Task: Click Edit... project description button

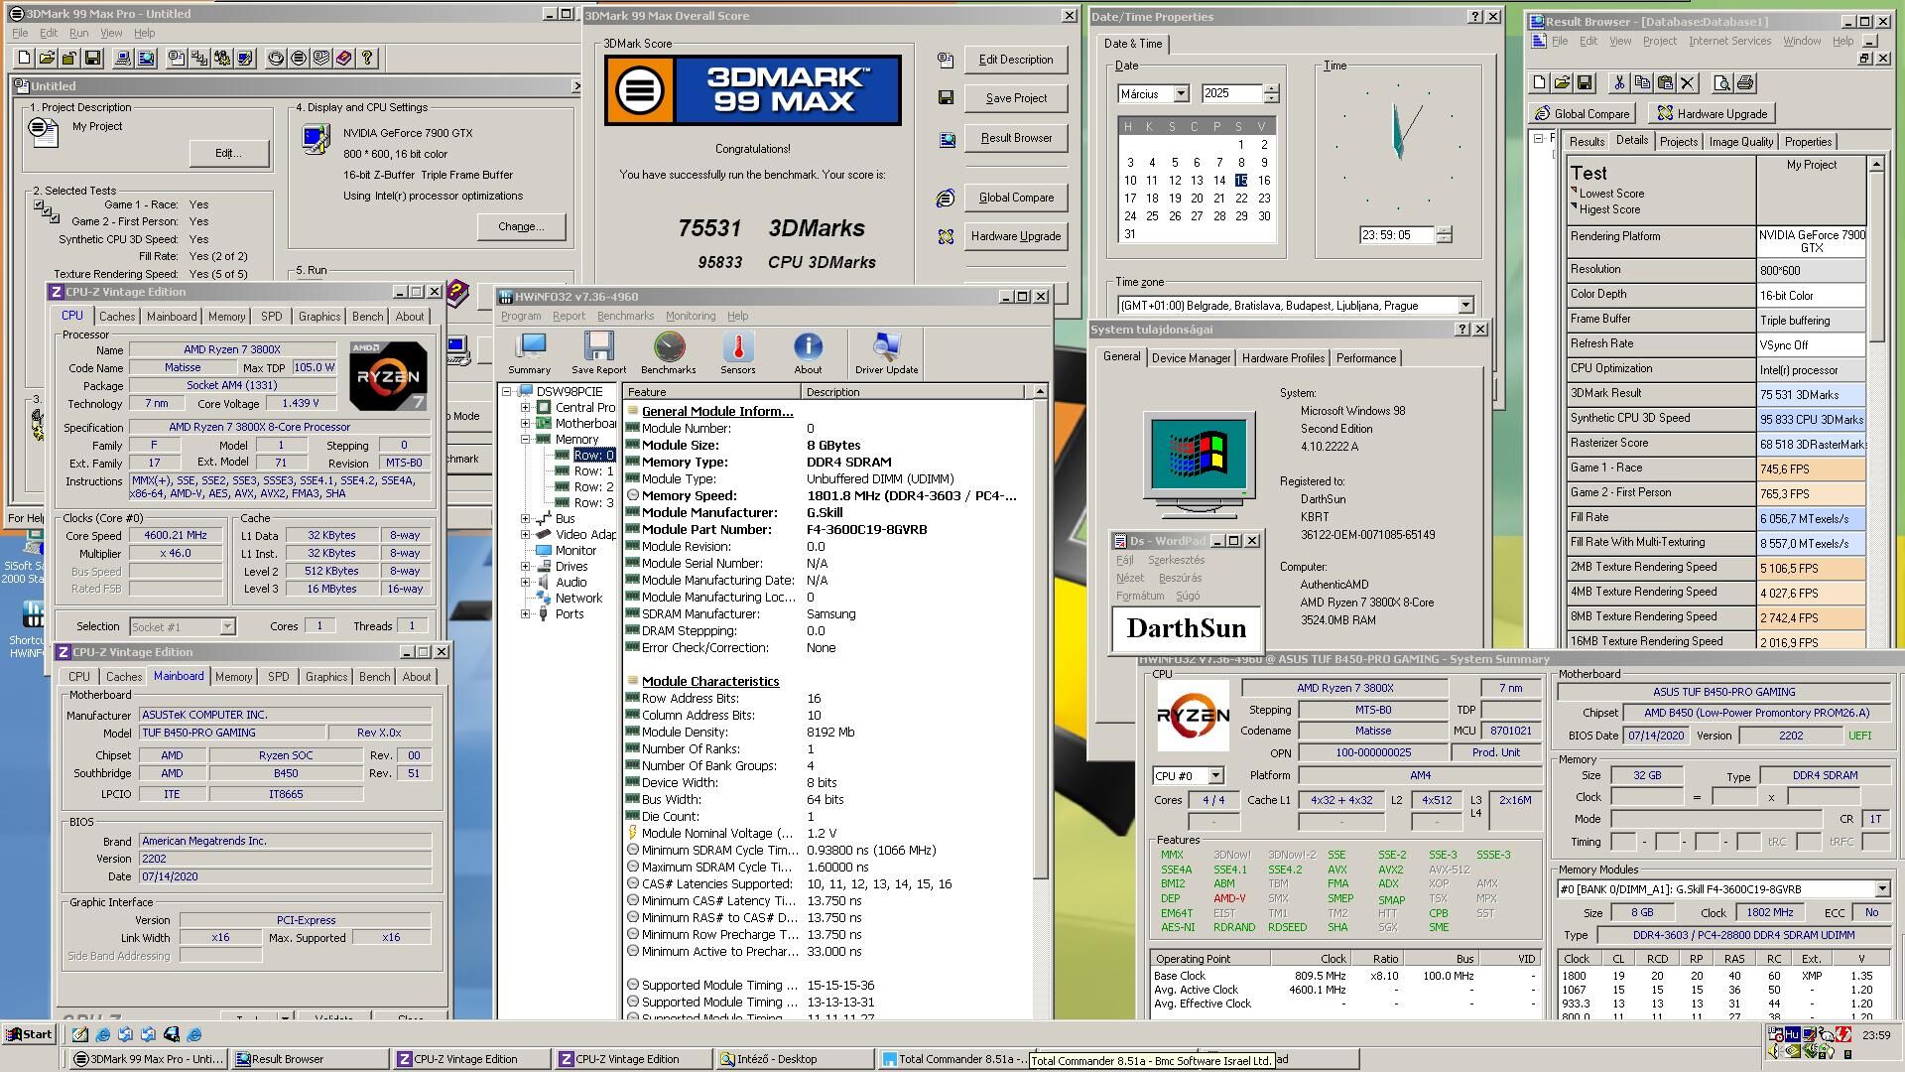Action: click(x=228, y=153)
